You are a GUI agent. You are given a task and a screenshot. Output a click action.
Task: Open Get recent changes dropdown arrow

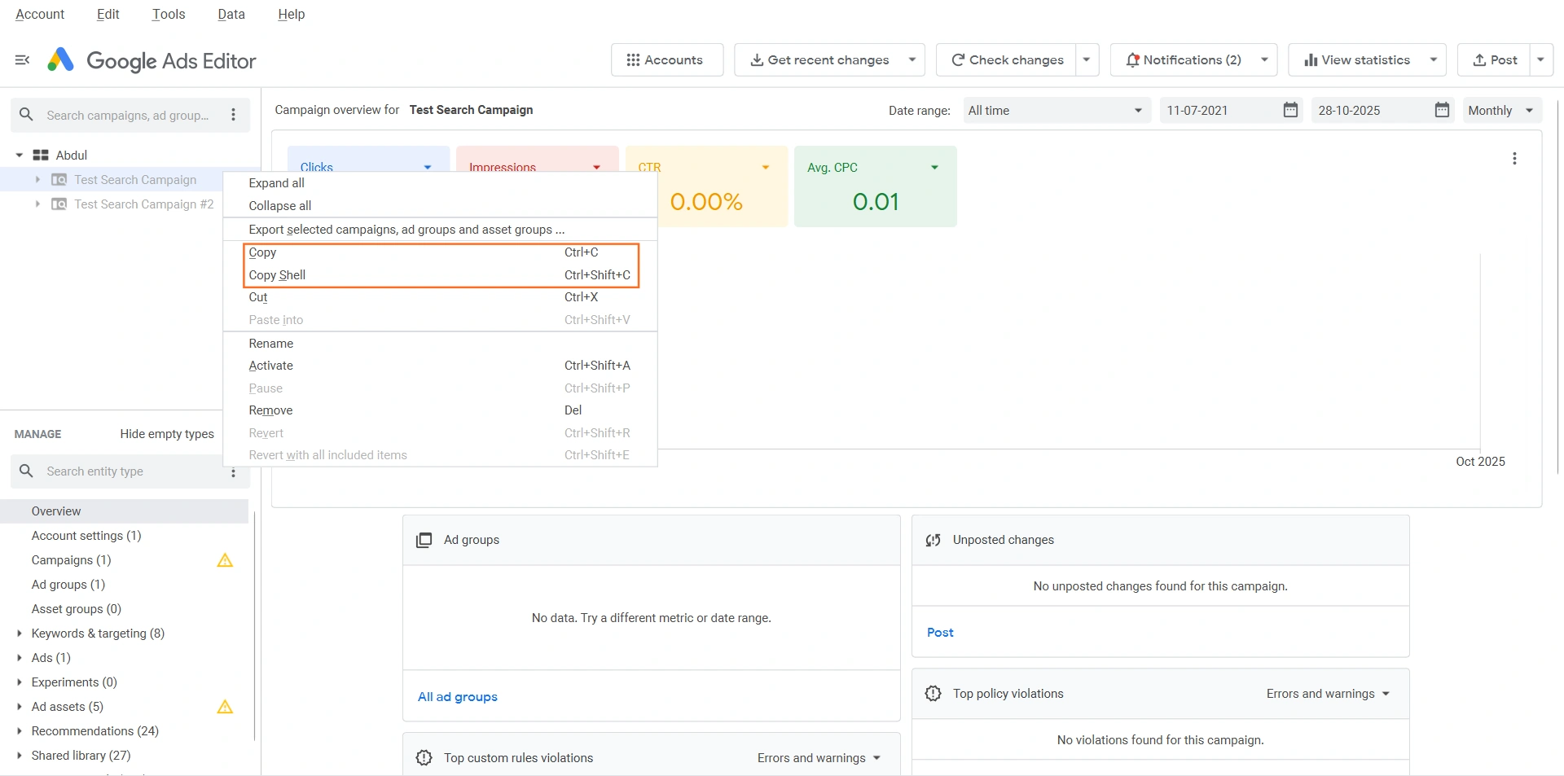point(912,60)
